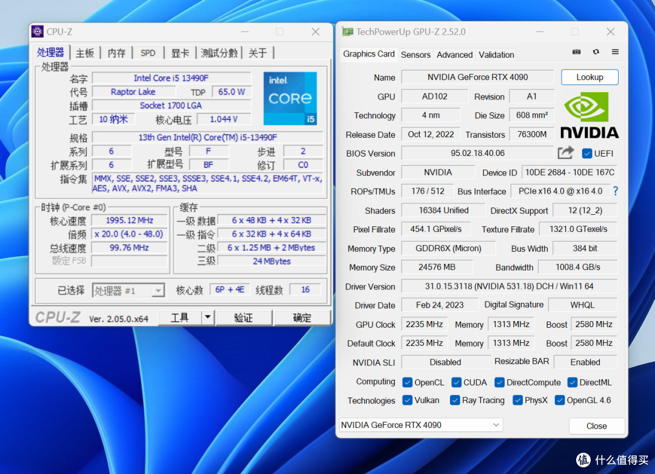
Task: Switch to the 主板 tab in CPU-Z
Action: [85, 53]
